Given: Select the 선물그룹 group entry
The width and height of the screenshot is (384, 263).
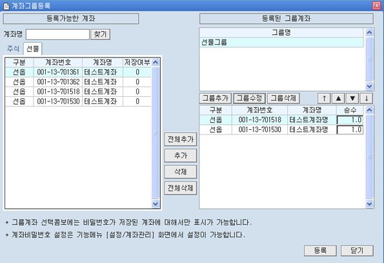Looking at the screenshot, I should (x=281, y=43).
